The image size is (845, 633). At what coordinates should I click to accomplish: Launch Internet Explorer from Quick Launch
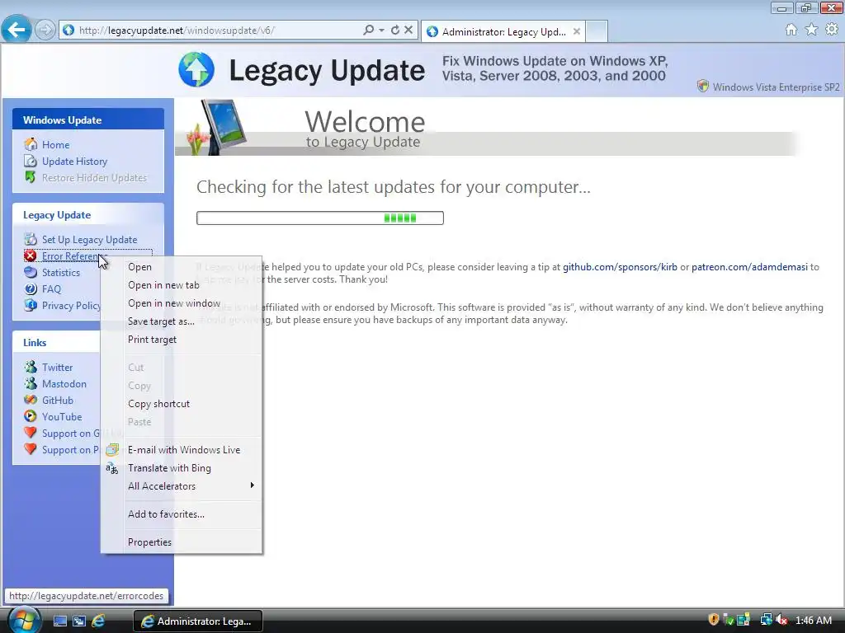[98, 621]
